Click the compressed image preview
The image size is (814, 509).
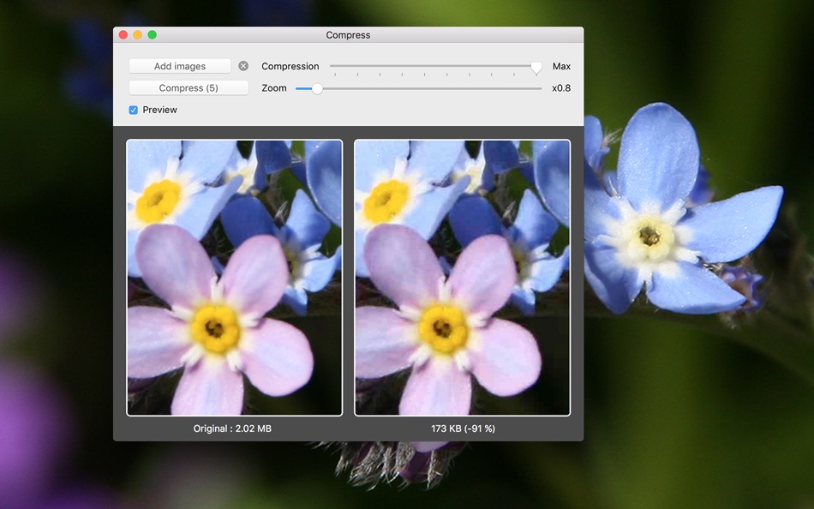pyautogui.click(x=462, y=278)
